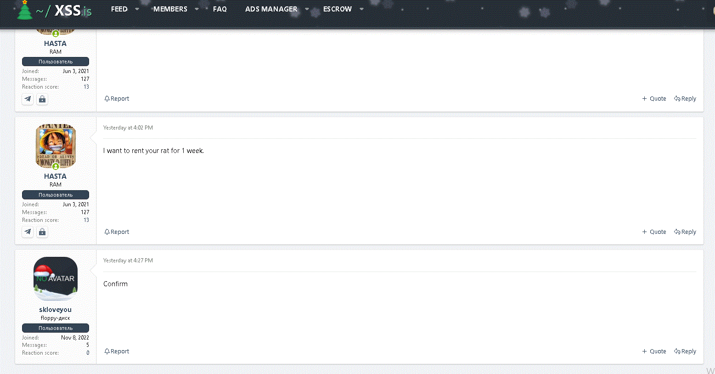This screenshot has height=374, width=715.
Task: Open the FEED menu item
Action: pos(119,9)
